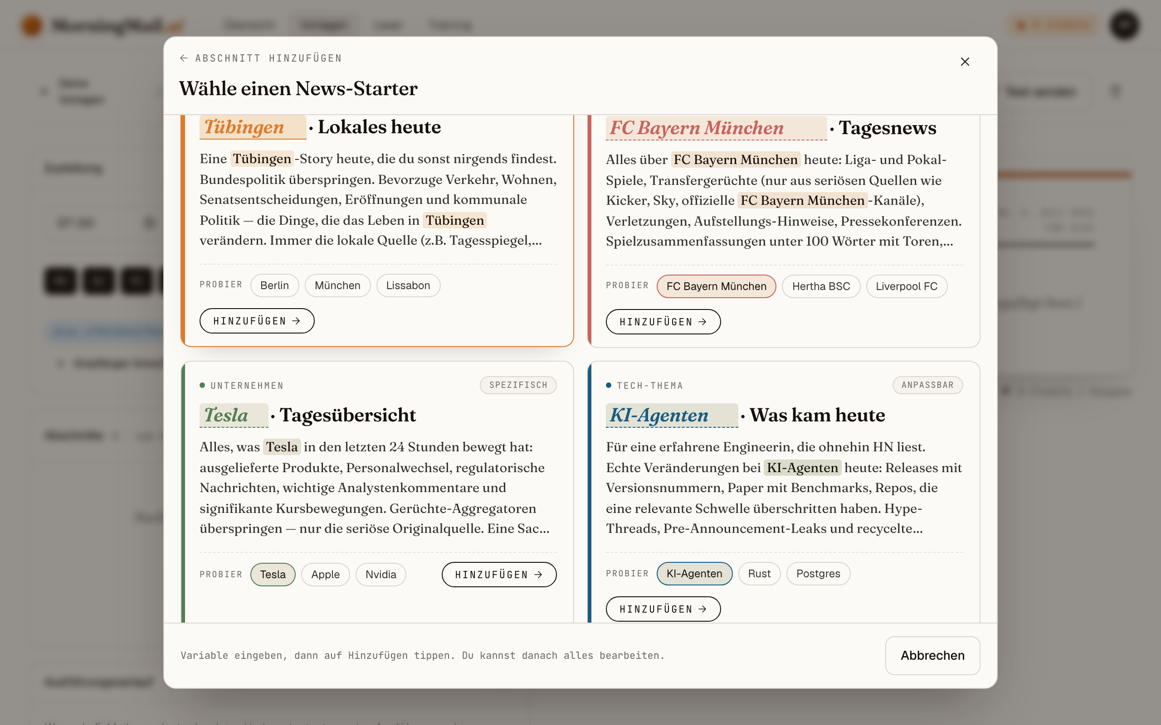
Task: Add the KI-Agenten tech starter
Action: click(x=663, y=609)
